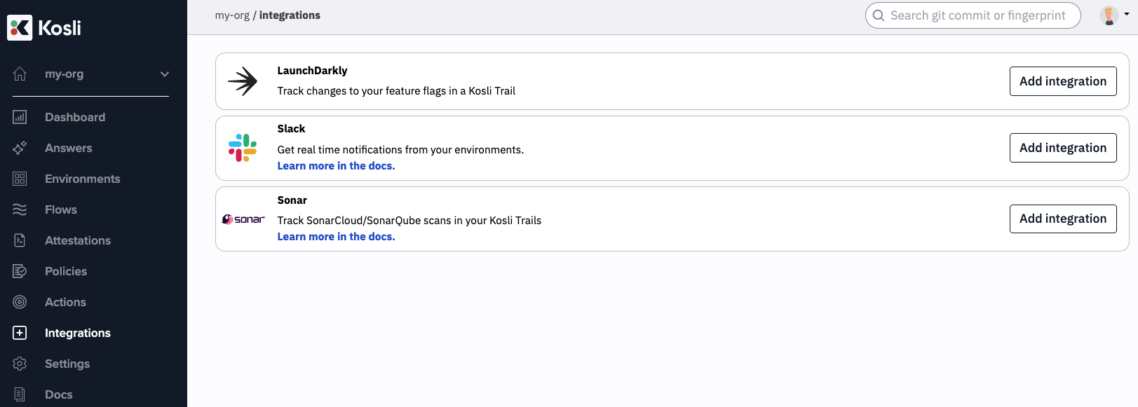Click the Dashboard chart icon

pyautogui.click(x=20, y=117)
